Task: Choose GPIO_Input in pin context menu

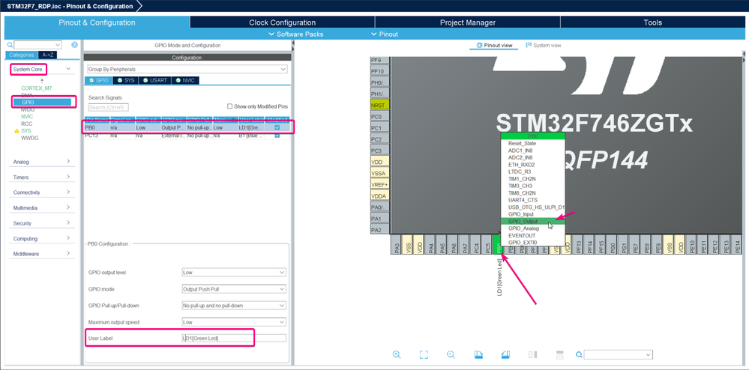Action: click(x=532, y=214)
